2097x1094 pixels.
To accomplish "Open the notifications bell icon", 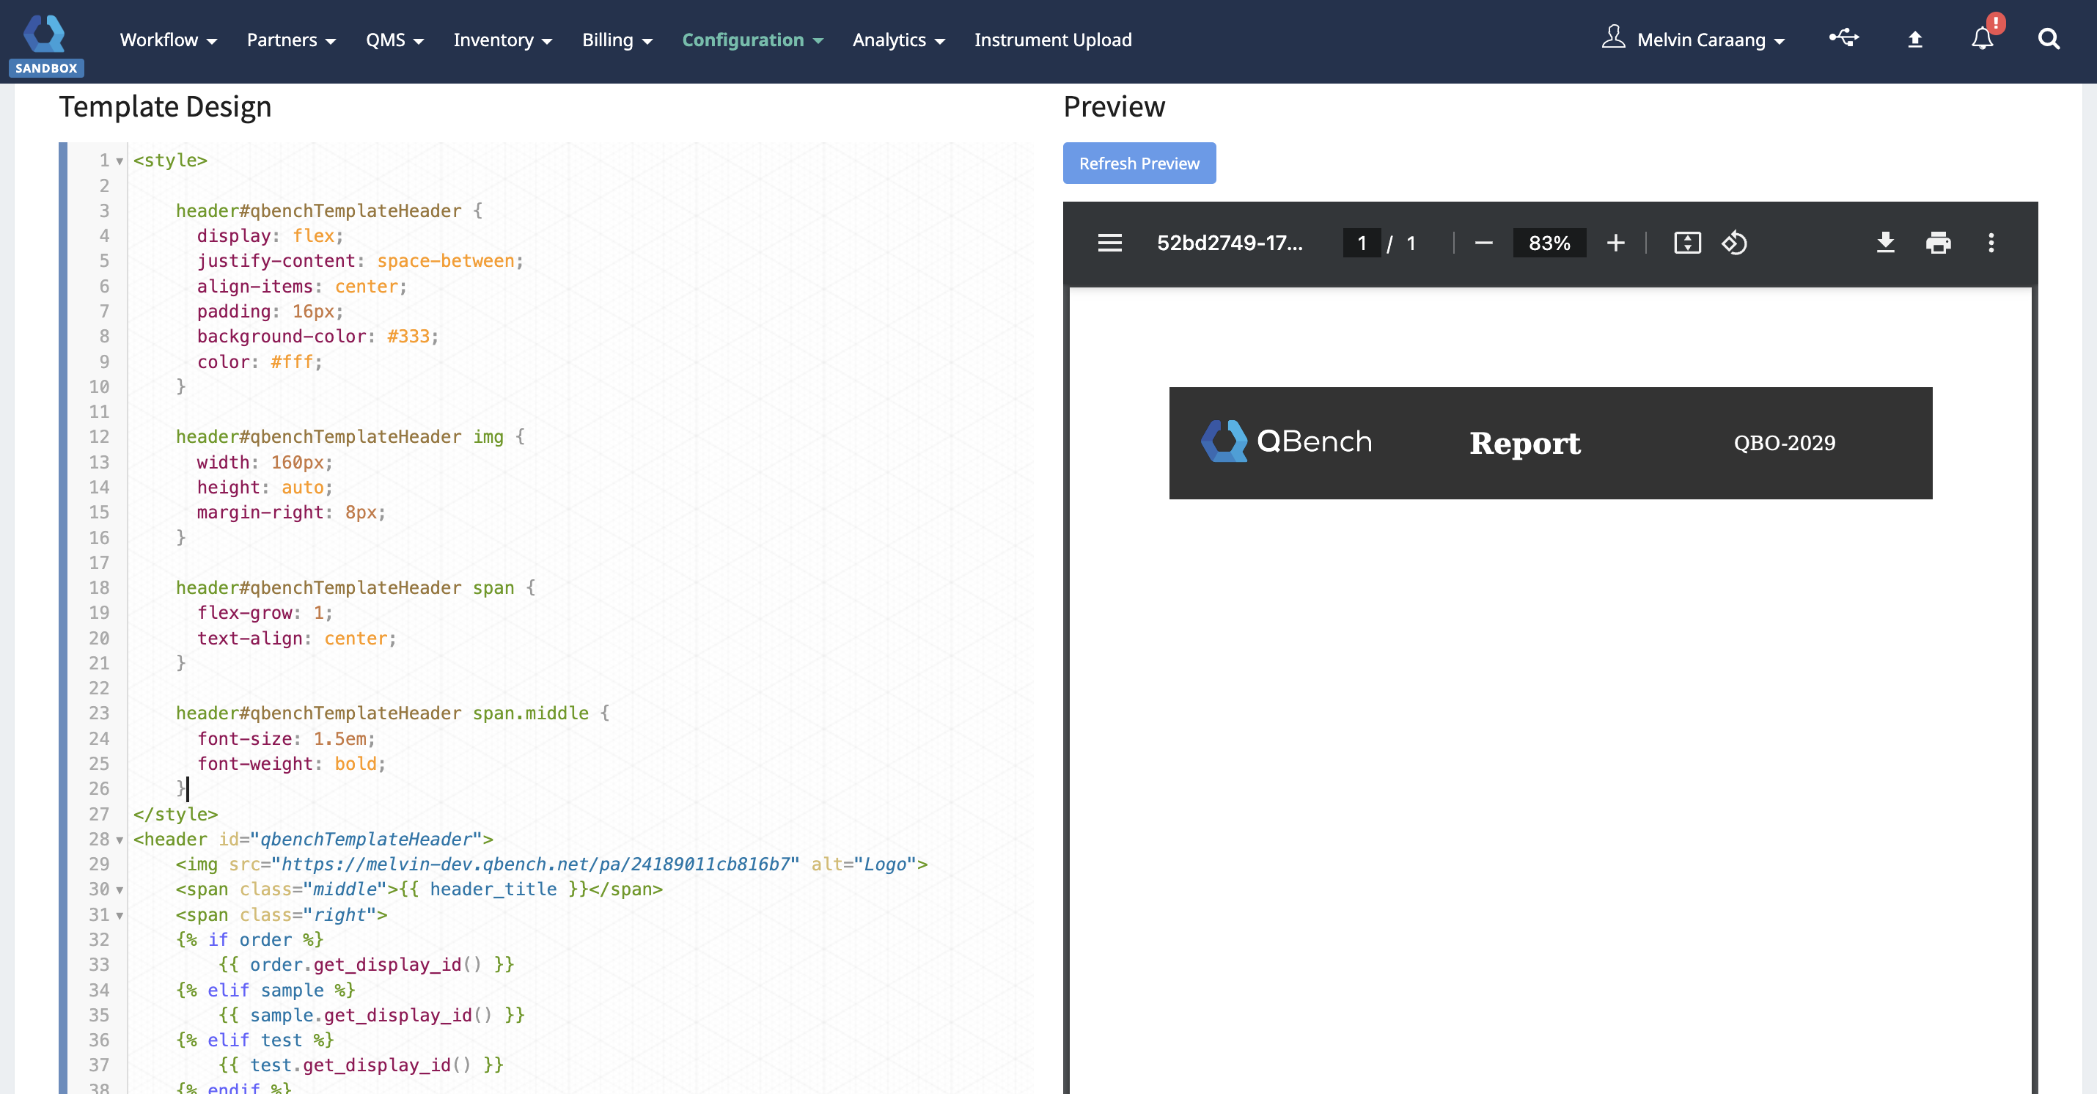I will (1982, 39).
